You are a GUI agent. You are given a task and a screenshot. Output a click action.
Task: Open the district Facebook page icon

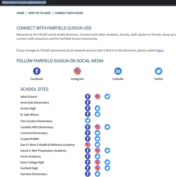point(37,71)
